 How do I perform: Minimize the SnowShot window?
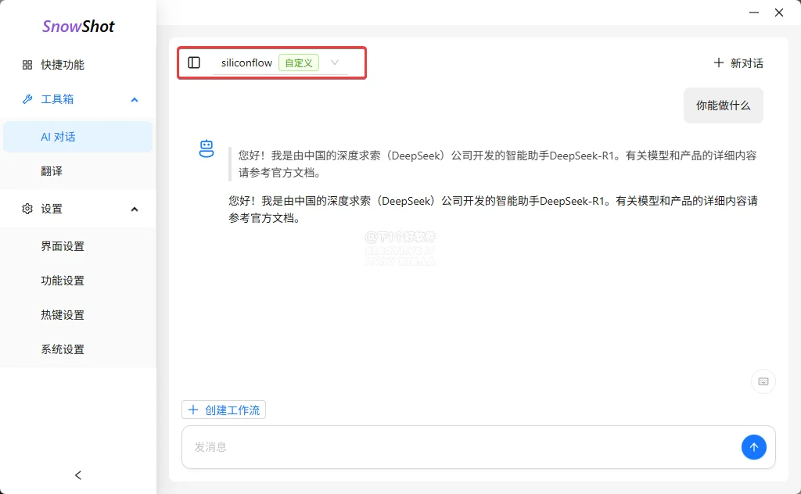click(754, 13)
